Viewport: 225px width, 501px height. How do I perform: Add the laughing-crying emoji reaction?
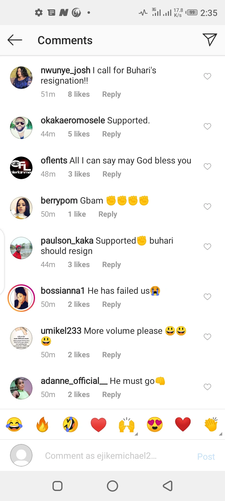tap(14, 425)
